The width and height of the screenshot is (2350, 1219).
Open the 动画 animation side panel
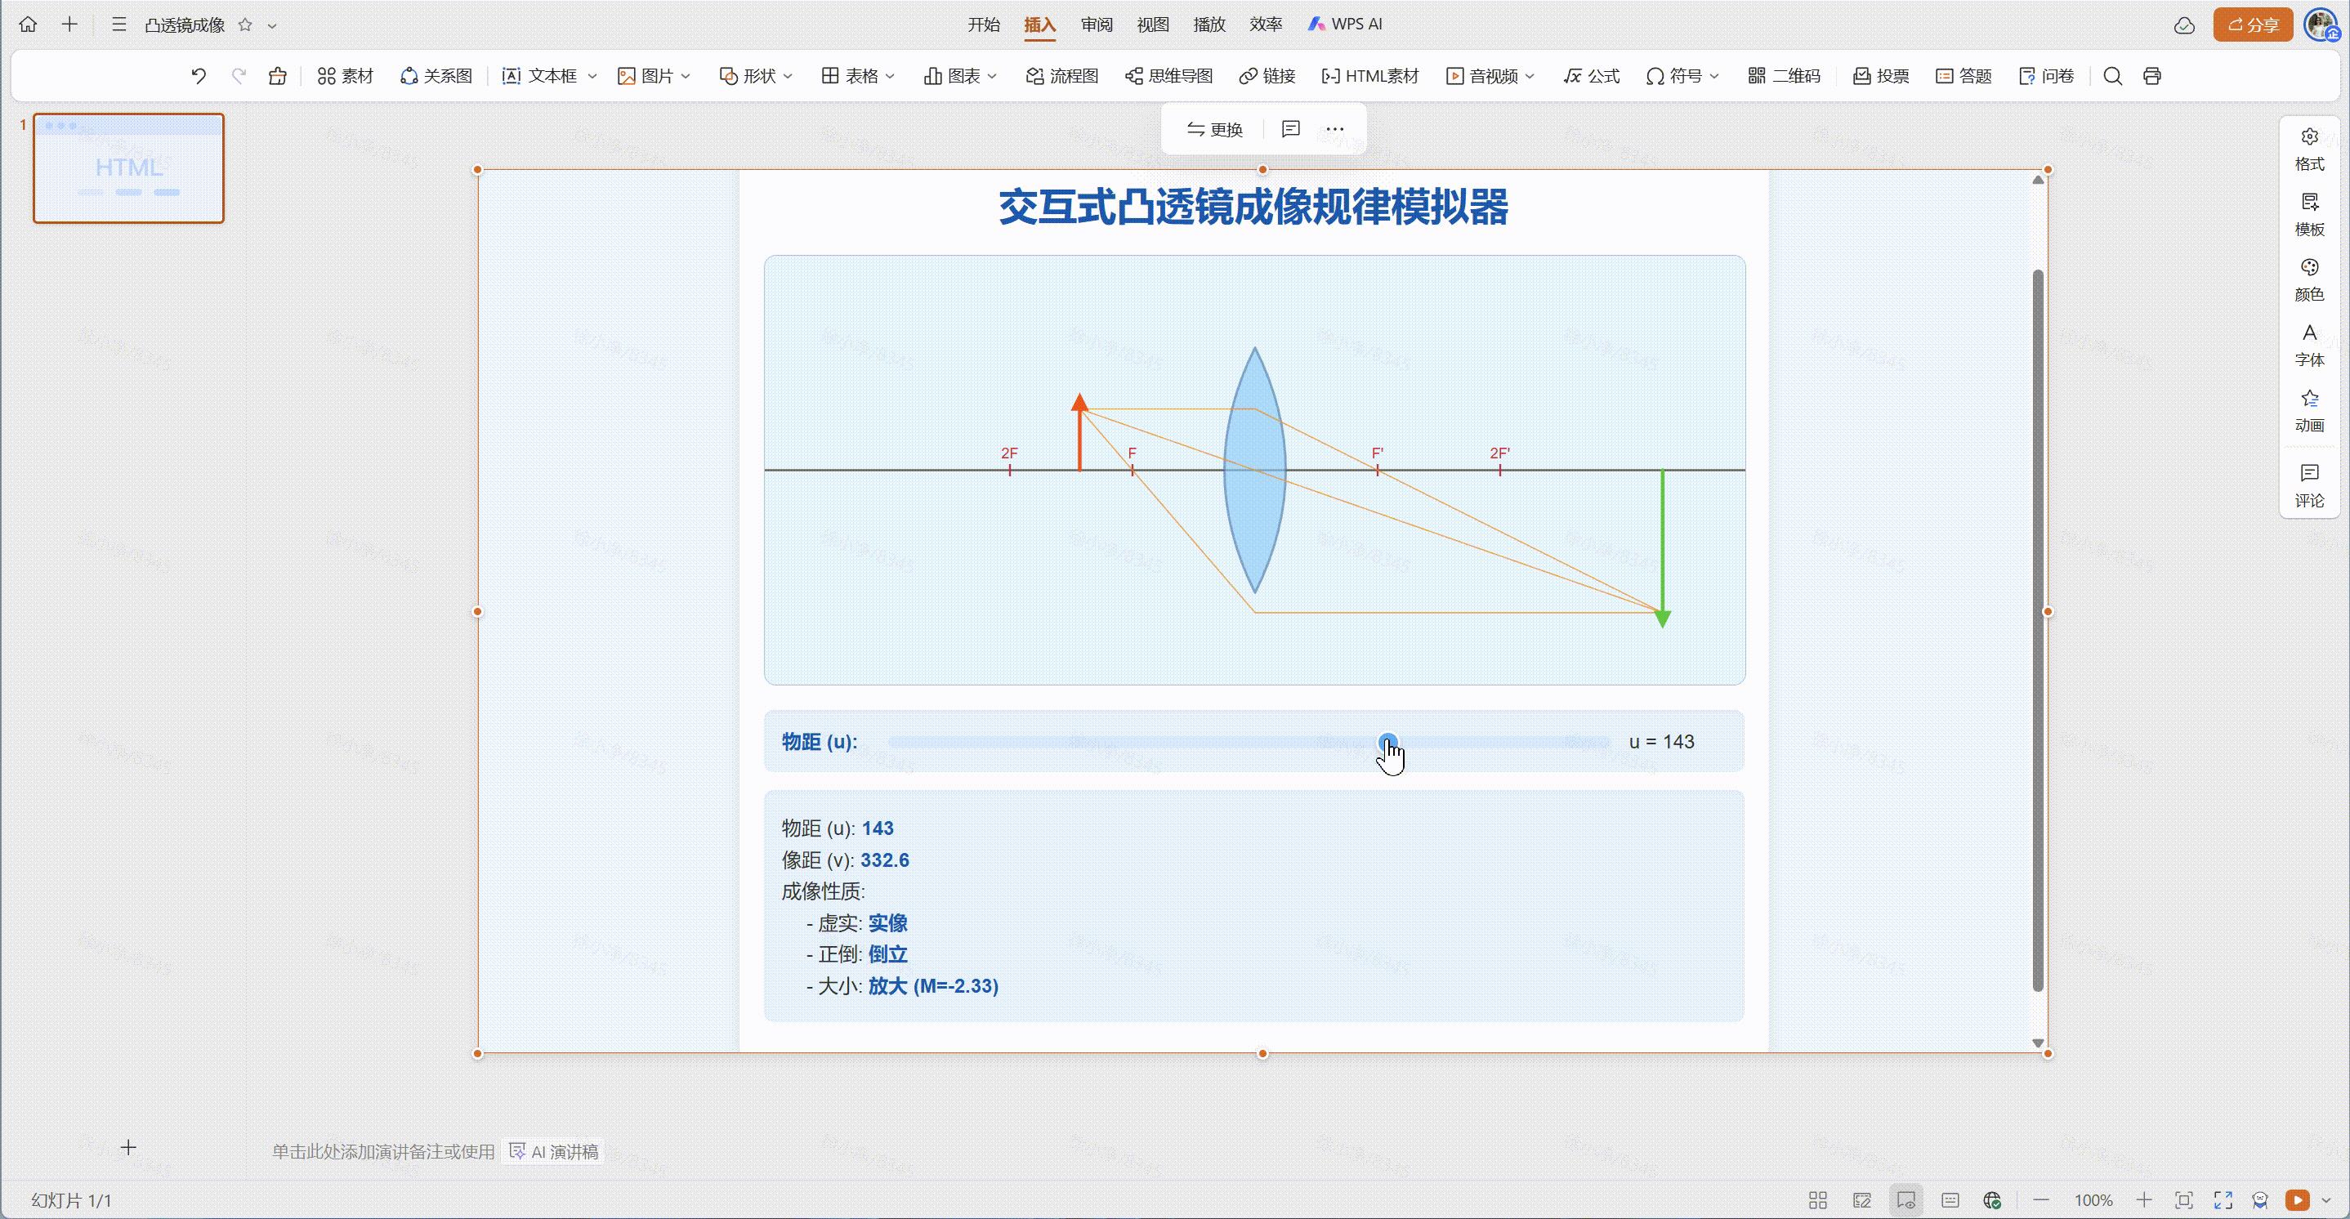[2309, 412]
